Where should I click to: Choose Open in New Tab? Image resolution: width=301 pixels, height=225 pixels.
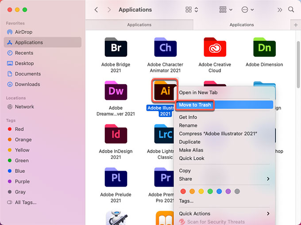[x=224, y=93]
